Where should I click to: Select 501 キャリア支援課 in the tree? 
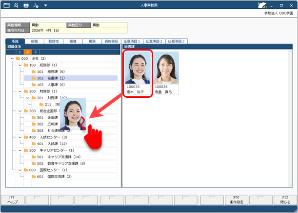click(71, 157)
